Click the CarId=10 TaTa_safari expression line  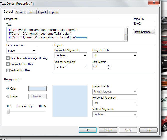(x=40, y=34)
